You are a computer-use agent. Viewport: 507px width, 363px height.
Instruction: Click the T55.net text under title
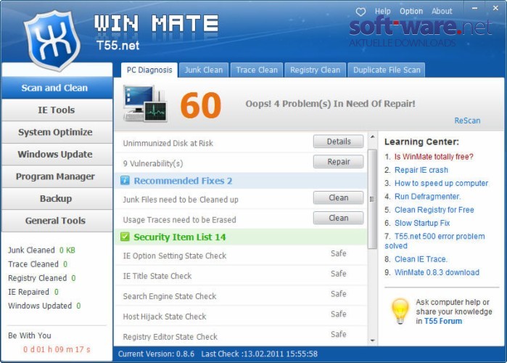click(118, 45)
